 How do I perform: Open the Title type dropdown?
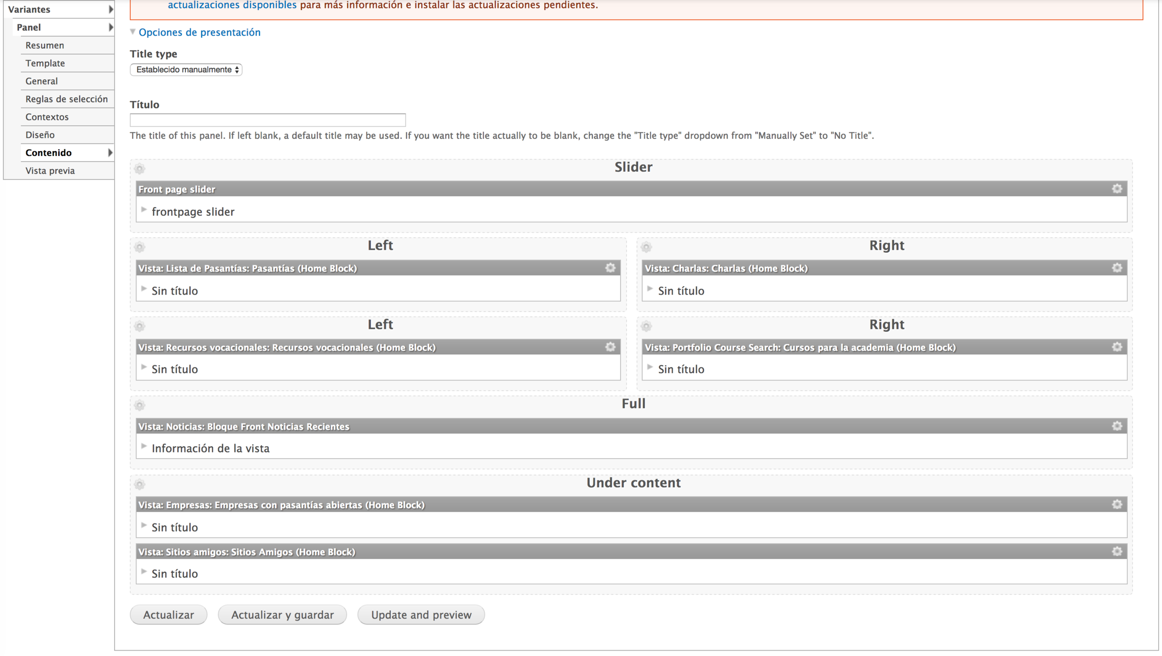(186, 69)
